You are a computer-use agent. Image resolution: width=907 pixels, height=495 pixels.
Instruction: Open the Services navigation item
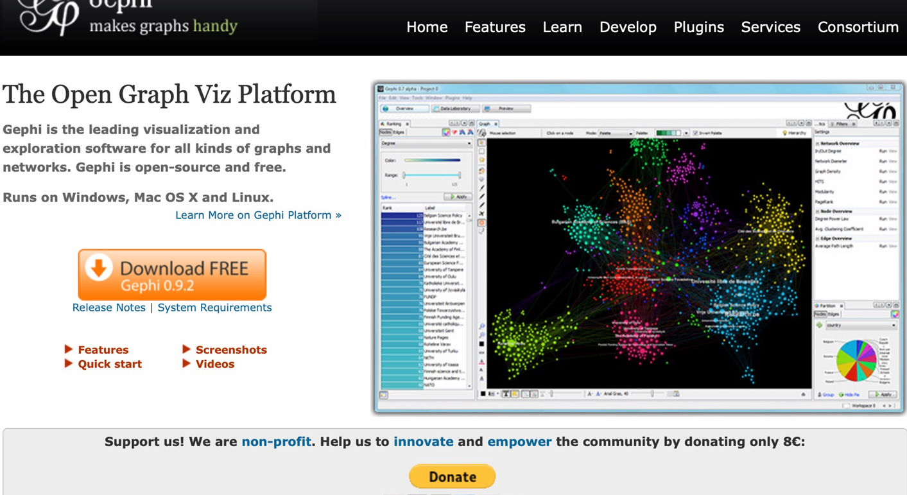tap(770, 27)
